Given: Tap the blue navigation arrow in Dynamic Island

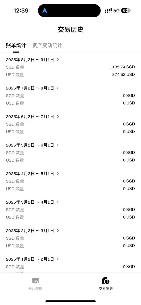Looking at the screenshot, I should 45,10.
